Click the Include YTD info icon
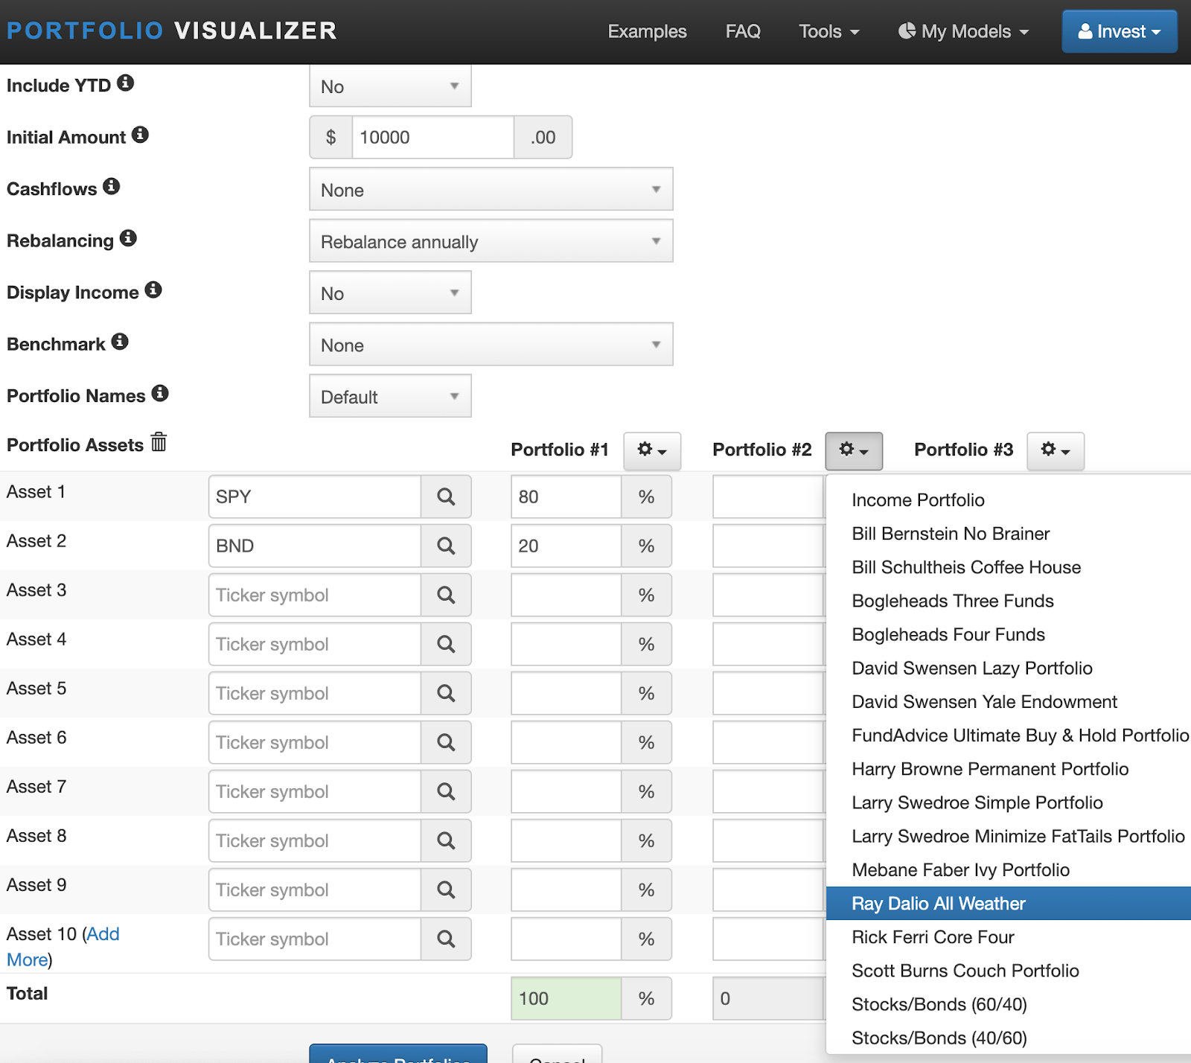 126,83
